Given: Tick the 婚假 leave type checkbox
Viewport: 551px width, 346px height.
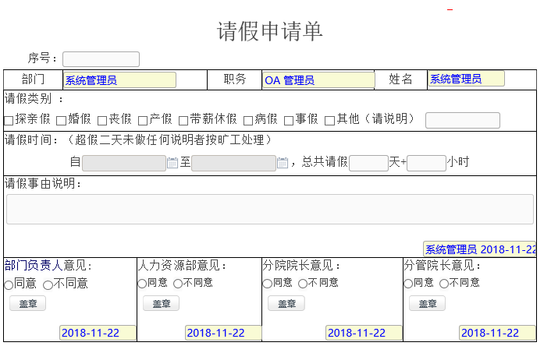Looking at the screenshot, I should pos(61,120).
